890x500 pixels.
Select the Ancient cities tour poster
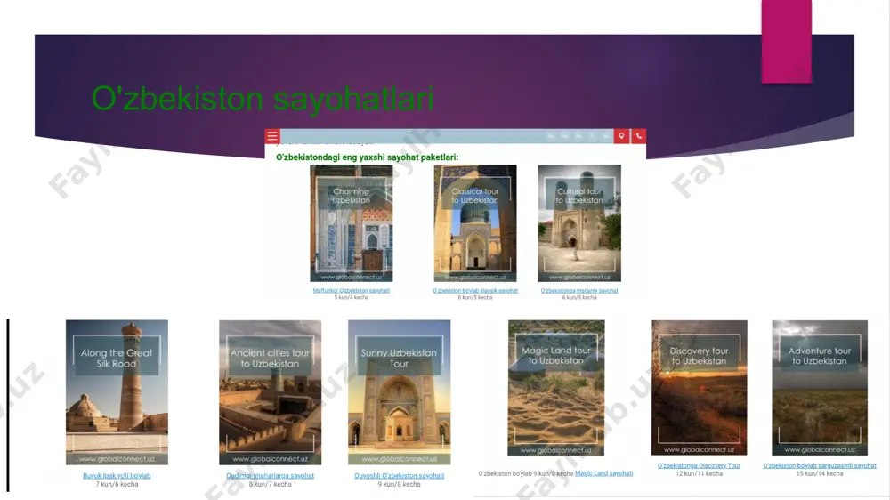[271, 392]
